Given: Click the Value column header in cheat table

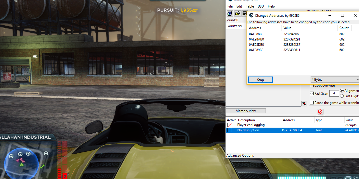Looking at the screenshot, I should pyautogui.click(x=351, y=120).
